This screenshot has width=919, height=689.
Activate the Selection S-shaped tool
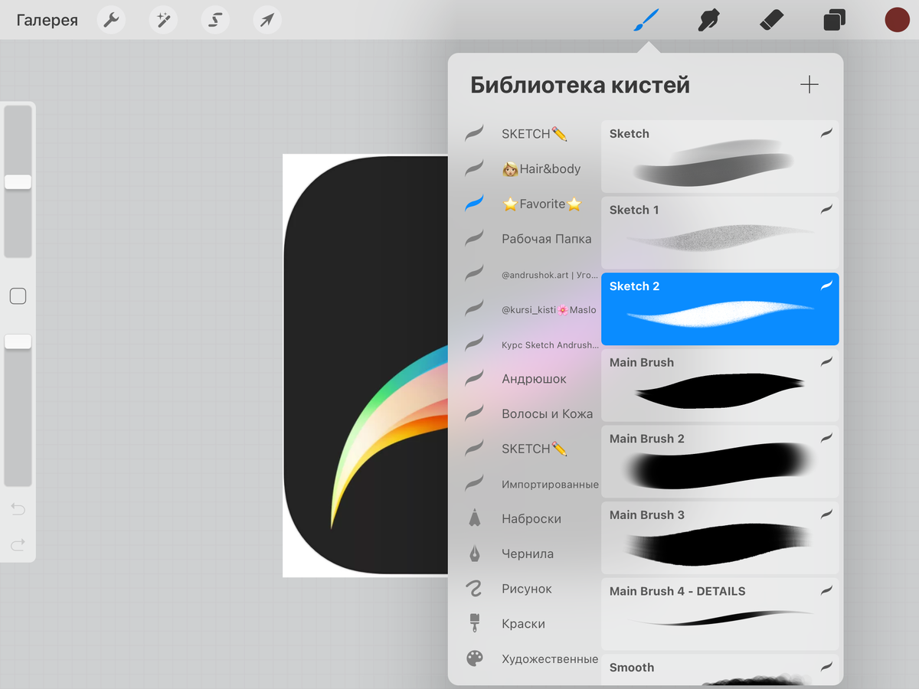point(215,20)
